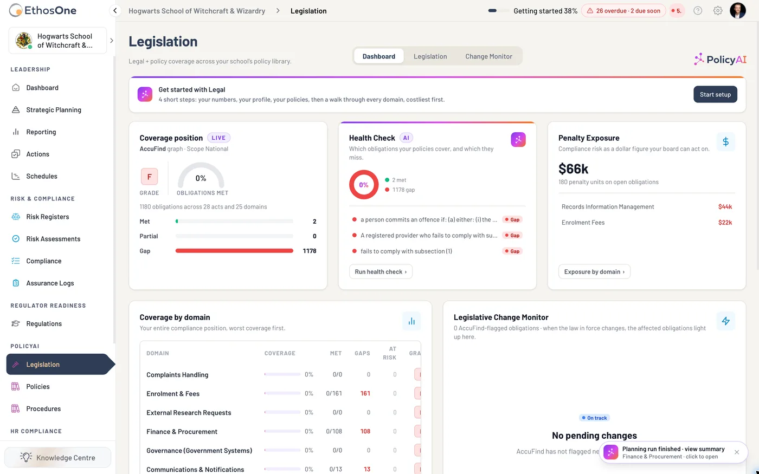The height and width of the screenshot is (474, 759).
Task: Click the Enrolment & Fees domain row
Action: click(x=280, y=394)
